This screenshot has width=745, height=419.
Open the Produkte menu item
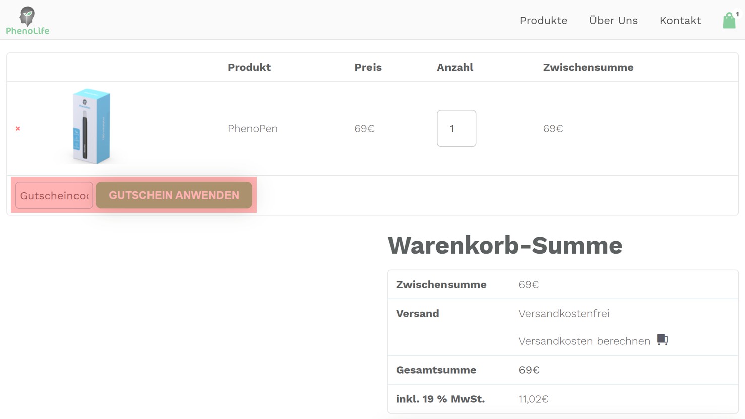point(543,21)
